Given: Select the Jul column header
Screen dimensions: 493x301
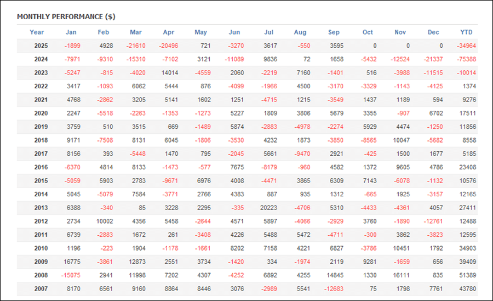Looking at the screenshot, I should [x=268, y=32].
